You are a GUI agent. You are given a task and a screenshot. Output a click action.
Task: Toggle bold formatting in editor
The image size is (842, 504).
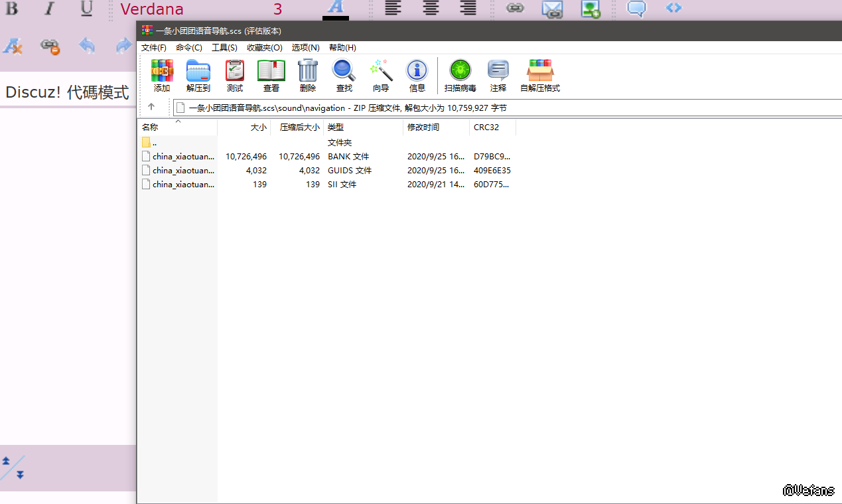(x=12, y=9)
